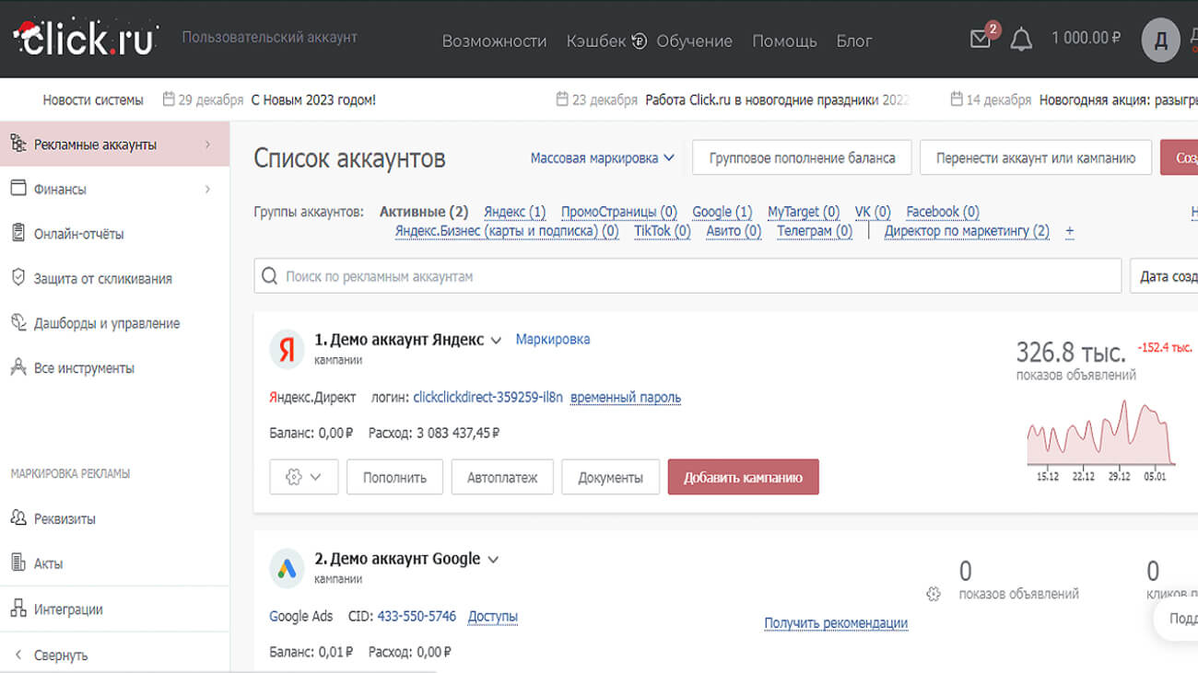Open the временный пароль link

click(626, 398)
